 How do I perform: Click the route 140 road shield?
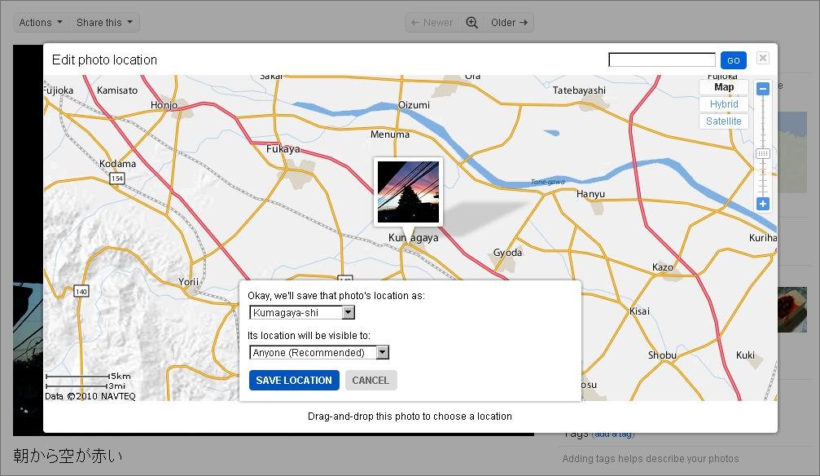(81, 291)
